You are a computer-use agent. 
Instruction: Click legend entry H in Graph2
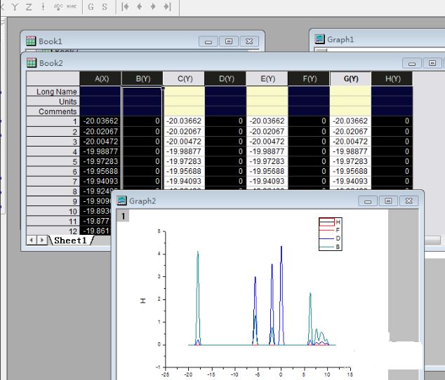(331, 222)
